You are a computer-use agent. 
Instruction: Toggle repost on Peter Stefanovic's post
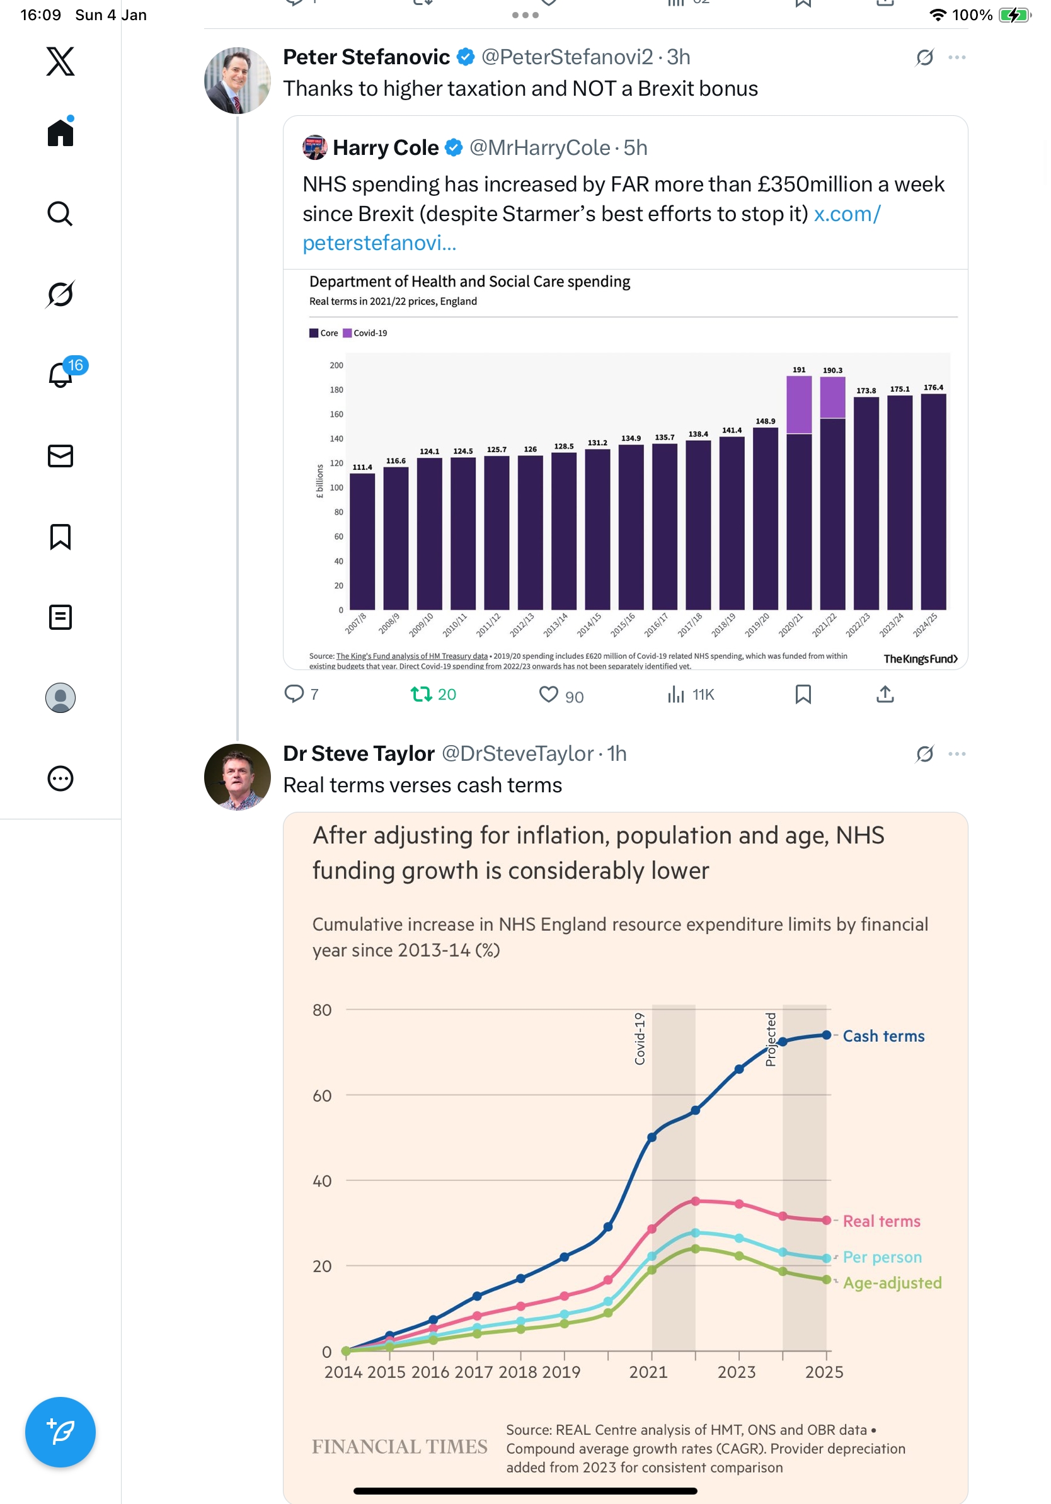point(421,694)
